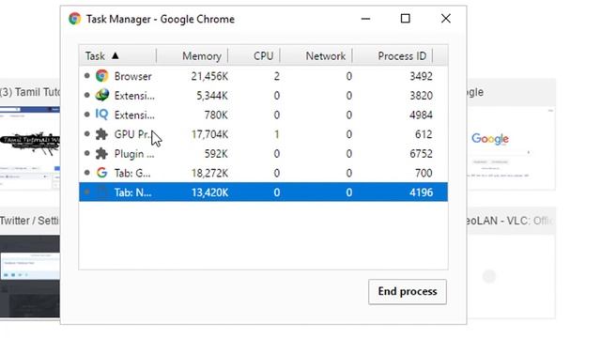Image resolution: width=601 pixels, height=338 pixels.
Task: Click CPU value 2 in the Browser row
Action: click(277, 76)
